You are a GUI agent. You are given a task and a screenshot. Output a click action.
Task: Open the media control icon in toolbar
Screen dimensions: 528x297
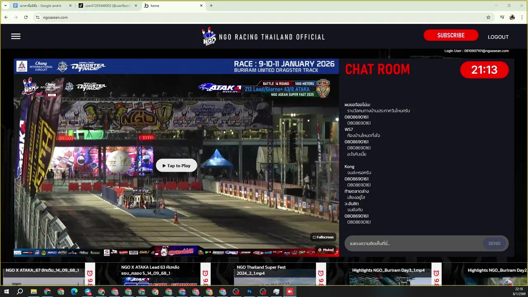coord(502,17)
